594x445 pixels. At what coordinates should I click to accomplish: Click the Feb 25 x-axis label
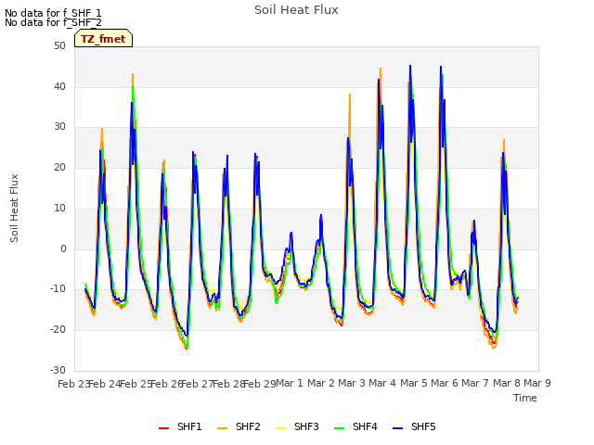pos(136,384)
